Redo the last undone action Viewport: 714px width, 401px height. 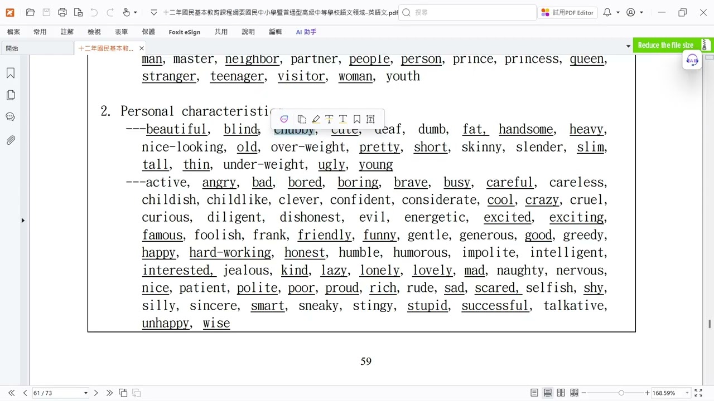(110, 12)
